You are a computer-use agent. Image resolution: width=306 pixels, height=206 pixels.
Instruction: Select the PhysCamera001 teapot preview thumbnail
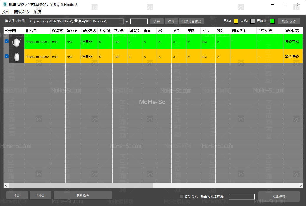(x=16, y=42)
